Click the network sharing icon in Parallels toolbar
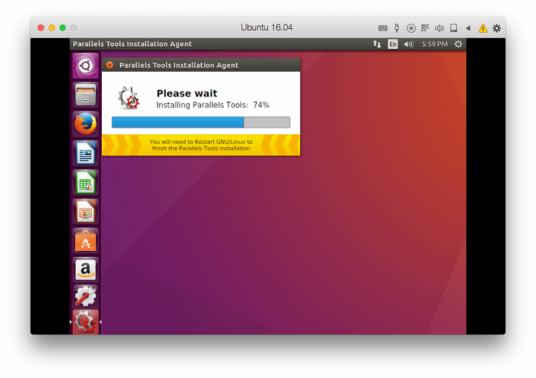536x378 pixels. click(425, 28)
